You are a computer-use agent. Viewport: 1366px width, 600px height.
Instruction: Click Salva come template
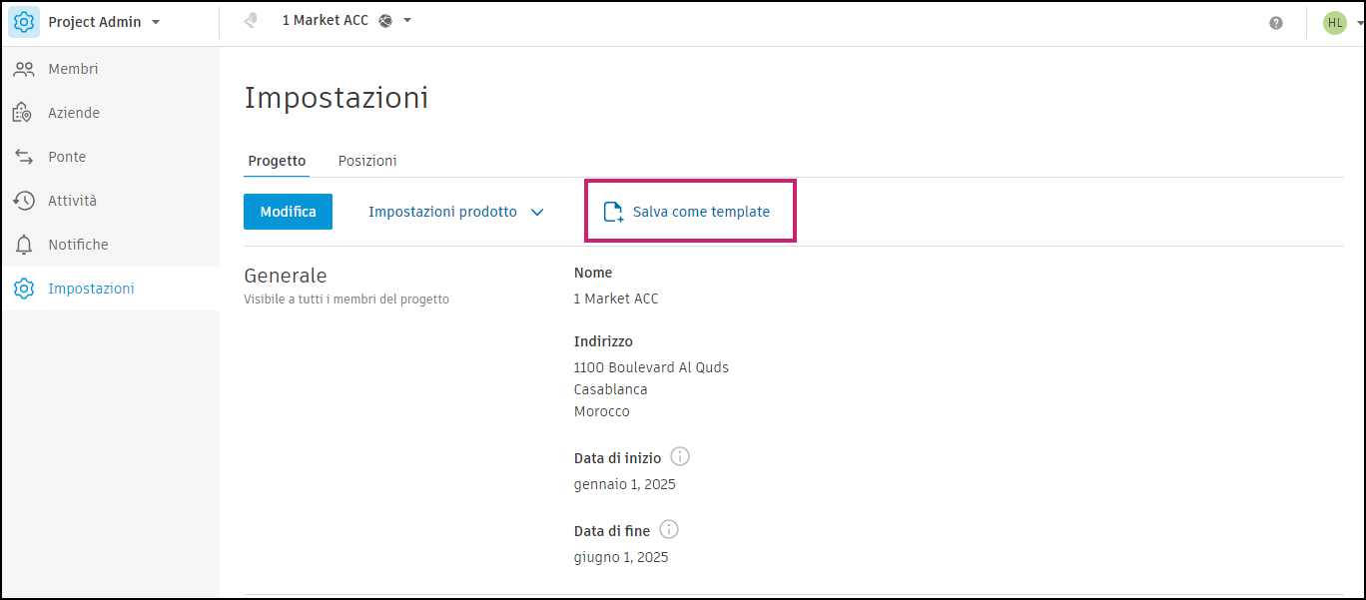[700, 211]
